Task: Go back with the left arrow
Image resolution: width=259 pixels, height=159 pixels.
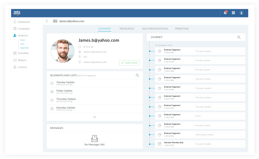Action: 47,21
